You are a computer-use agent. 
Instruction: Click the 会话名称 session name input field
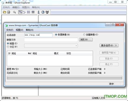click(38, 35)
